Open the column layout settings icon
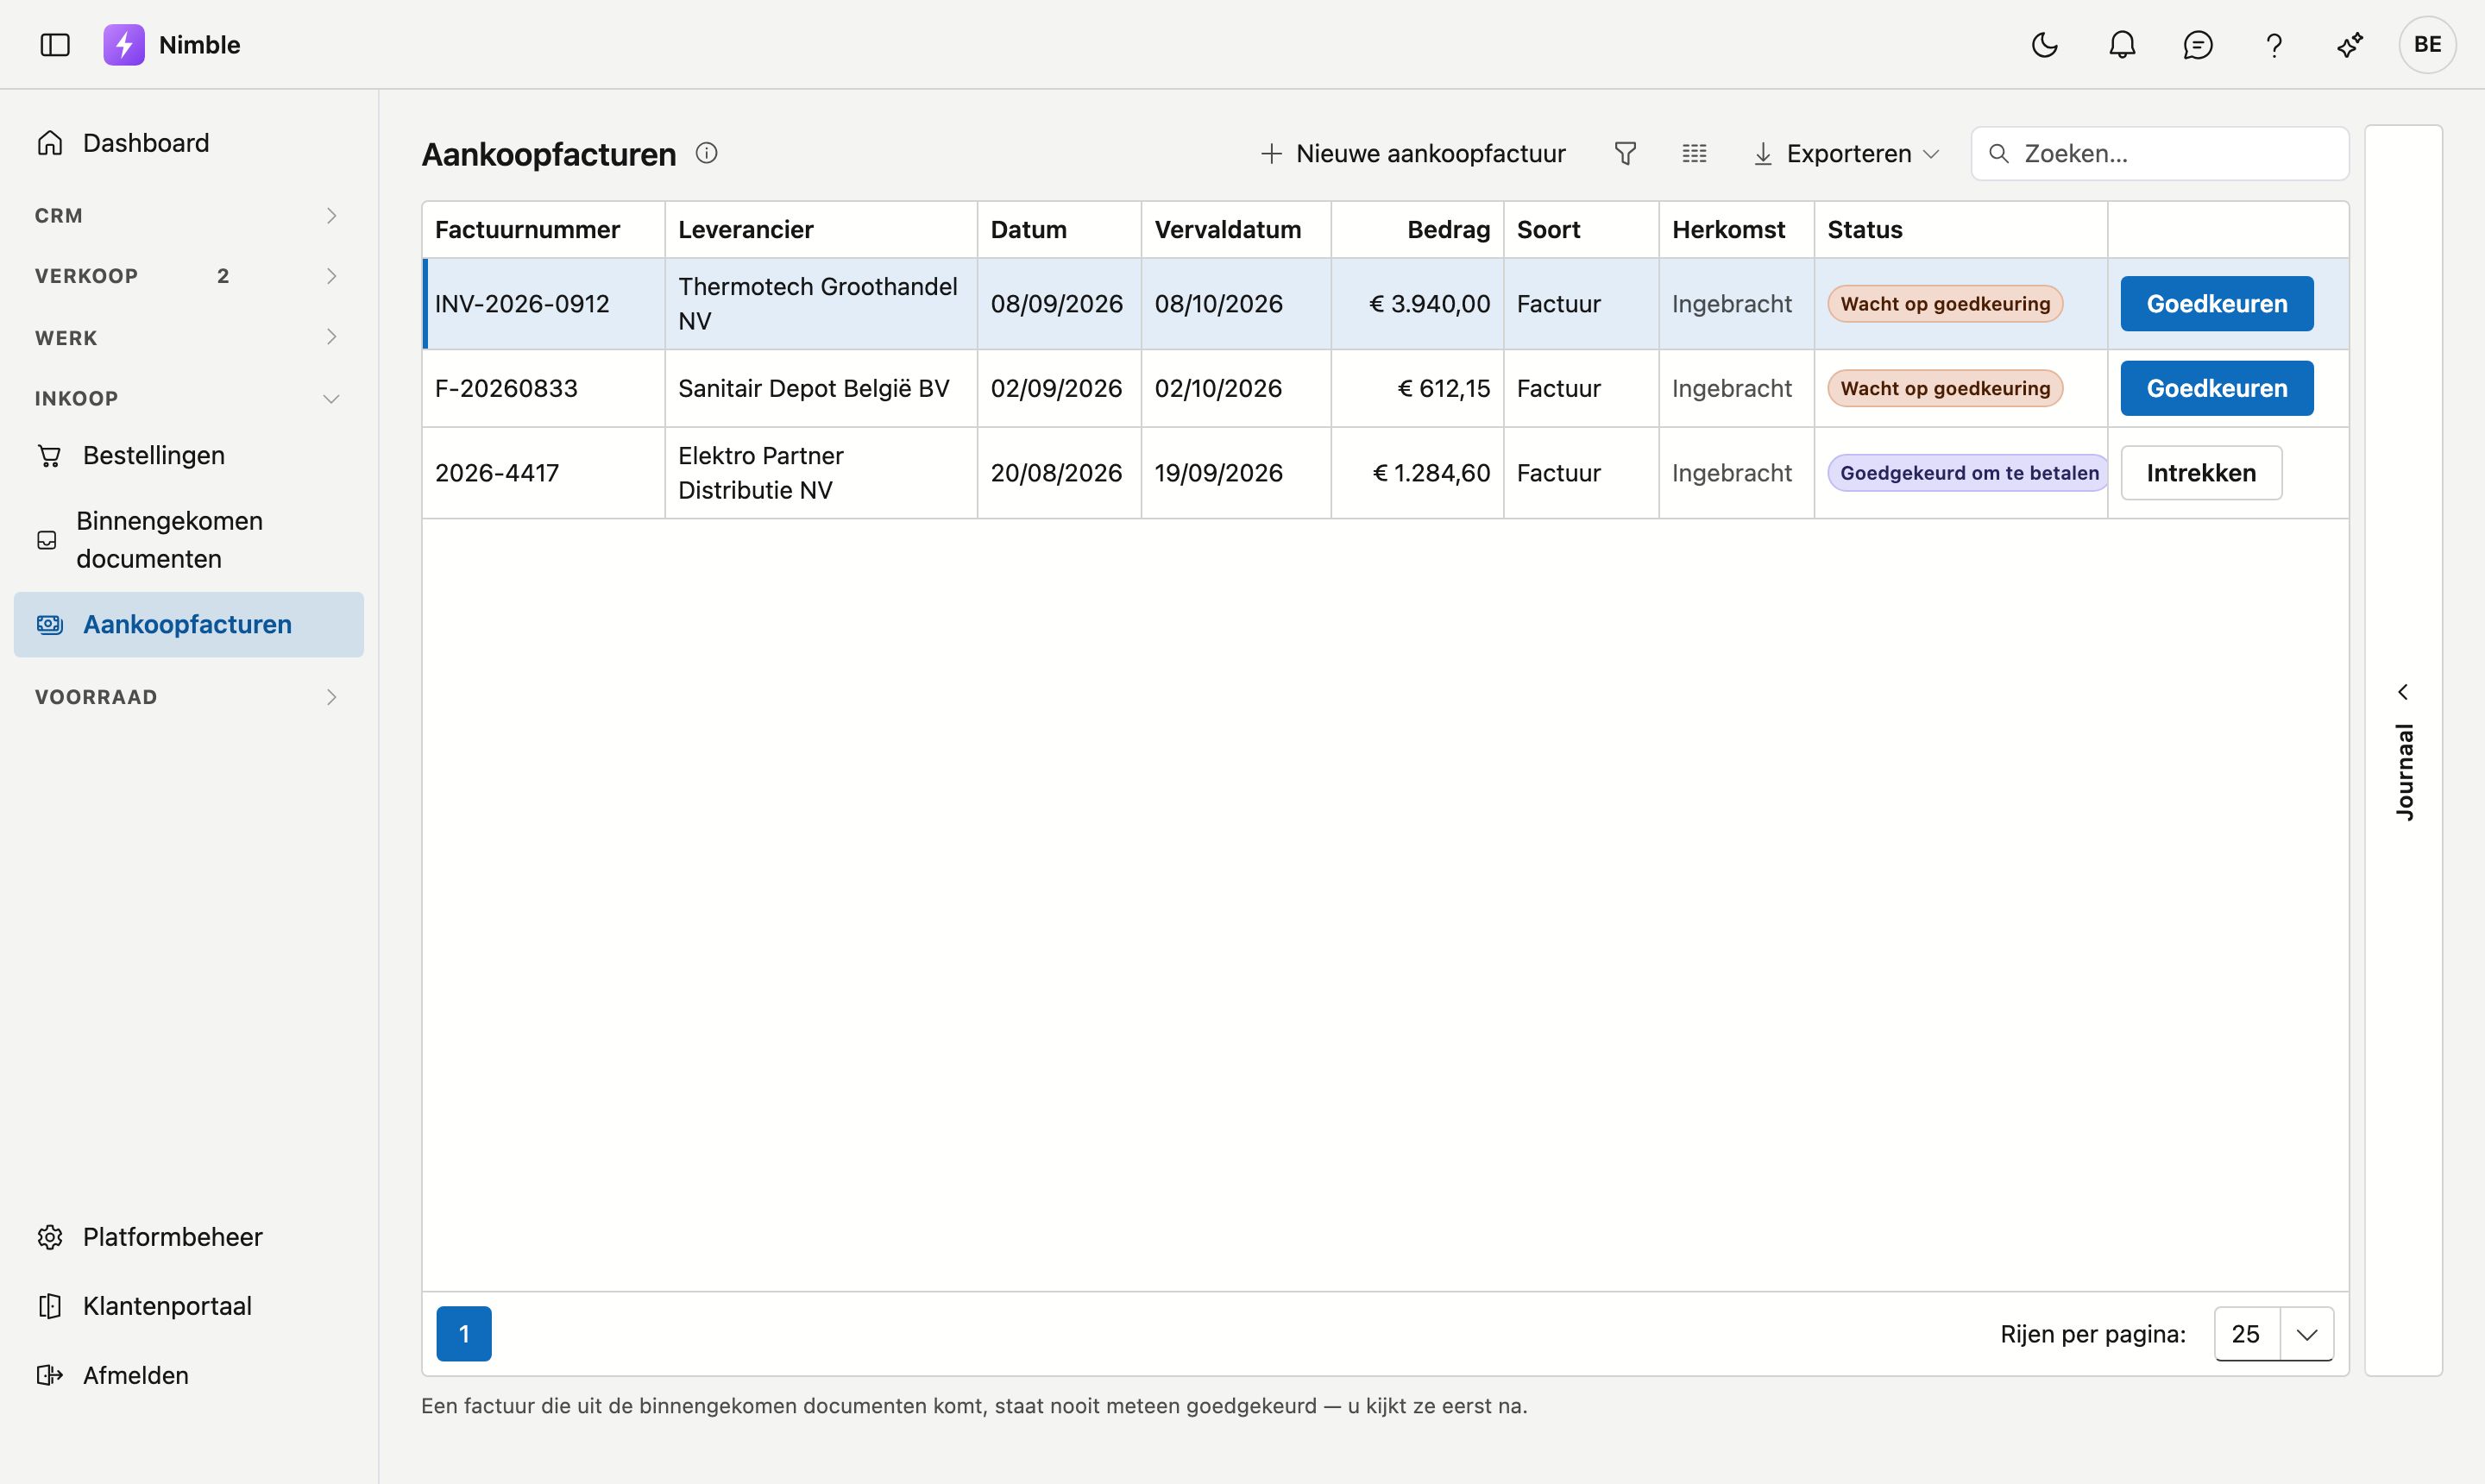2485x1484 pixels. 1694,153
